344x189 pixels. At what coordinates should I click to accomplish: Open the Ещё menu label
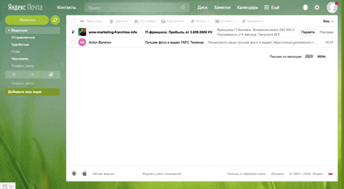point(275,7)
